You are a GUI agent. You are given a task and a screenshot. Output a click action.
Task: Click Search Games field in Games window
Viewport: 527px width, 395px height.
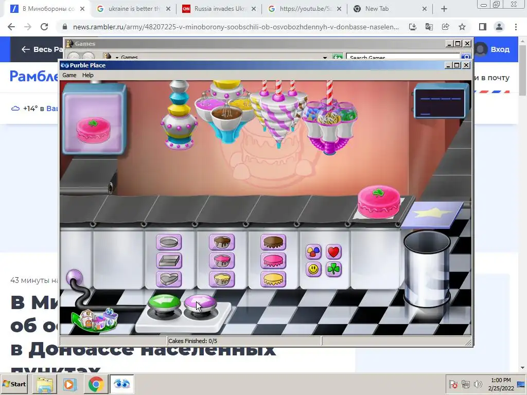402,57
